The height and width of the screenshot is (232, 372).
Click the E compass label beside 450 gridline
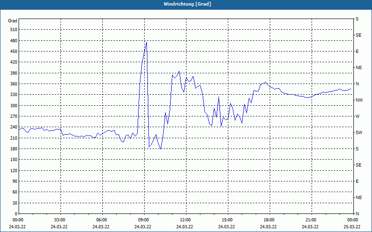coord(357,52)
